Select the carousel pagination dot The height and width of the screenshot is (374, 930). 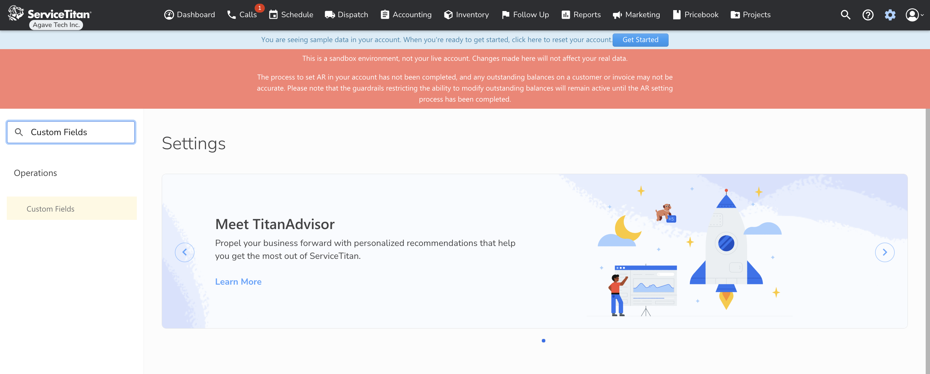point(543,341)
